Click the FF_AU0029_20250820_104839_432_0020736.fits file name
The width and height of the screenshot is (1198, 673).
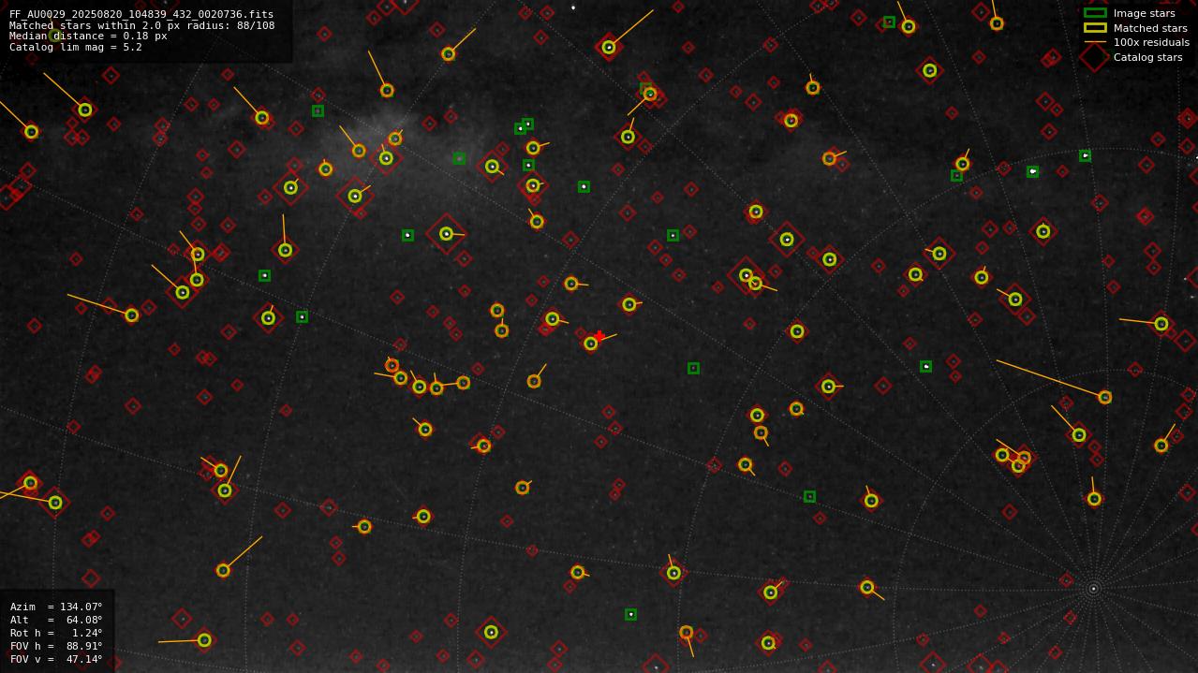[x=141, y=15]
